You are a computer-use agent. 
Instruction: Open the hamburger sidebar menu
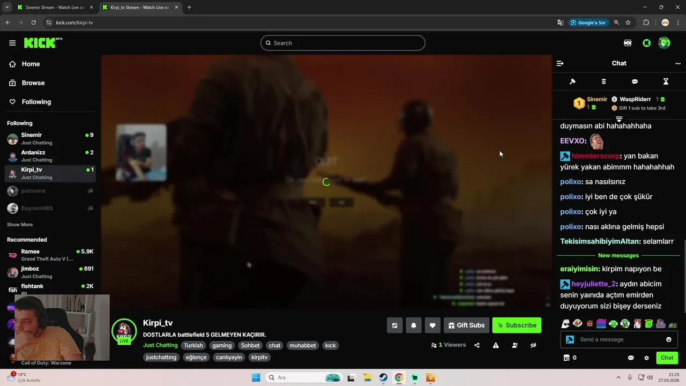click(x=12, y=43)
